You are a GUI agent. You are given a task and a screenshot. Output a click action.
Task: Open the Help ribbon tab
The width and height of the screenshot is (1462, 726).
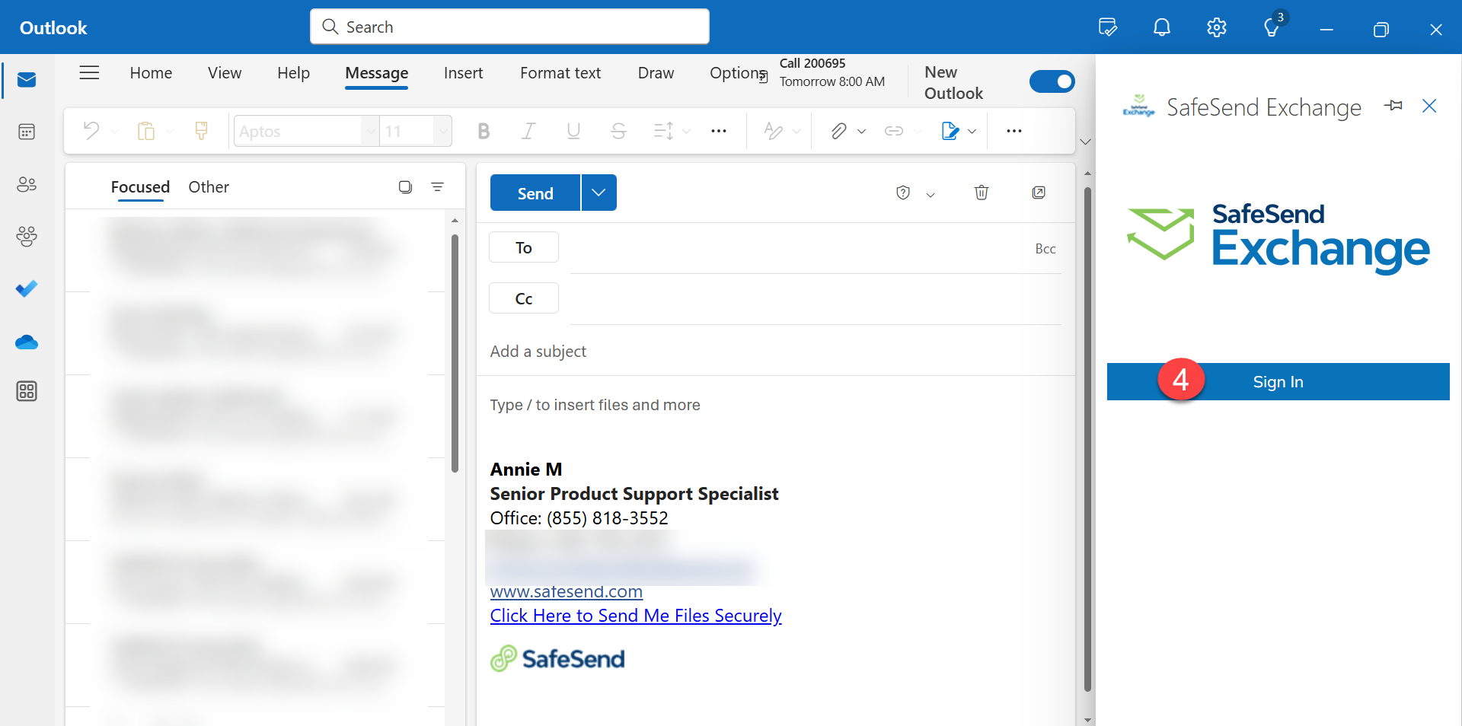(x=293, y=73)
